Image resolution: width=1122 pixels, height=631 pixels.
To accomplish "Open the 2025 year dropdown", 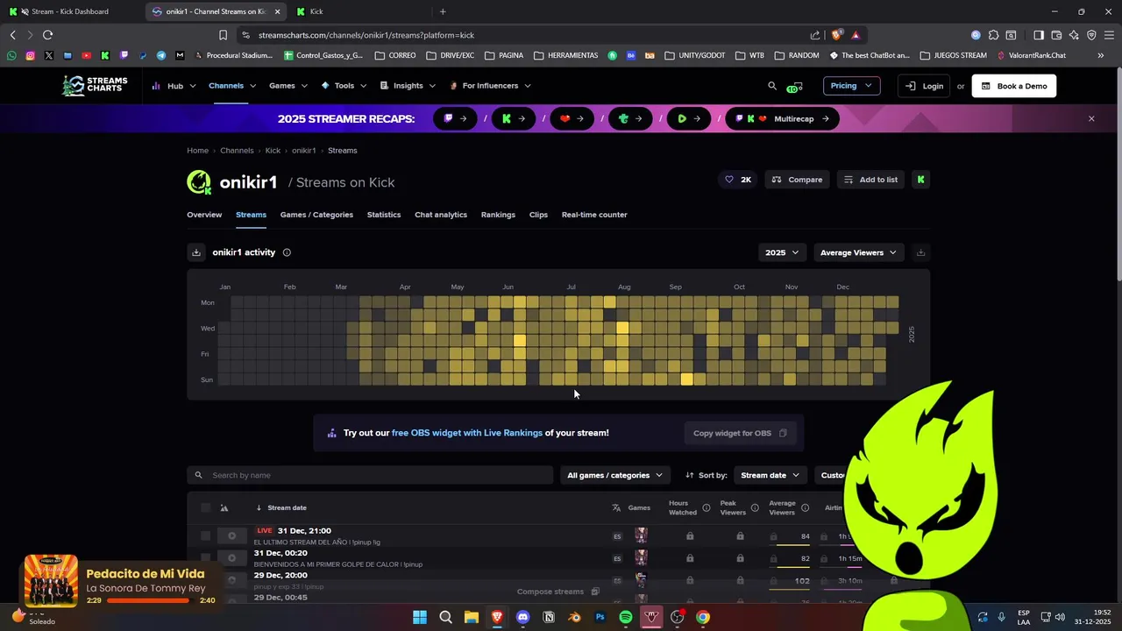I will (x=782, y=252).
